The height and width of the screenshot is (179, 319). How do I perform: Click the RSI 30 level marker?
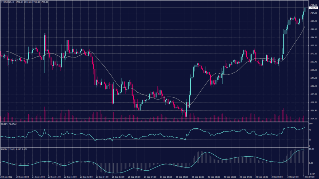point(310,140)
